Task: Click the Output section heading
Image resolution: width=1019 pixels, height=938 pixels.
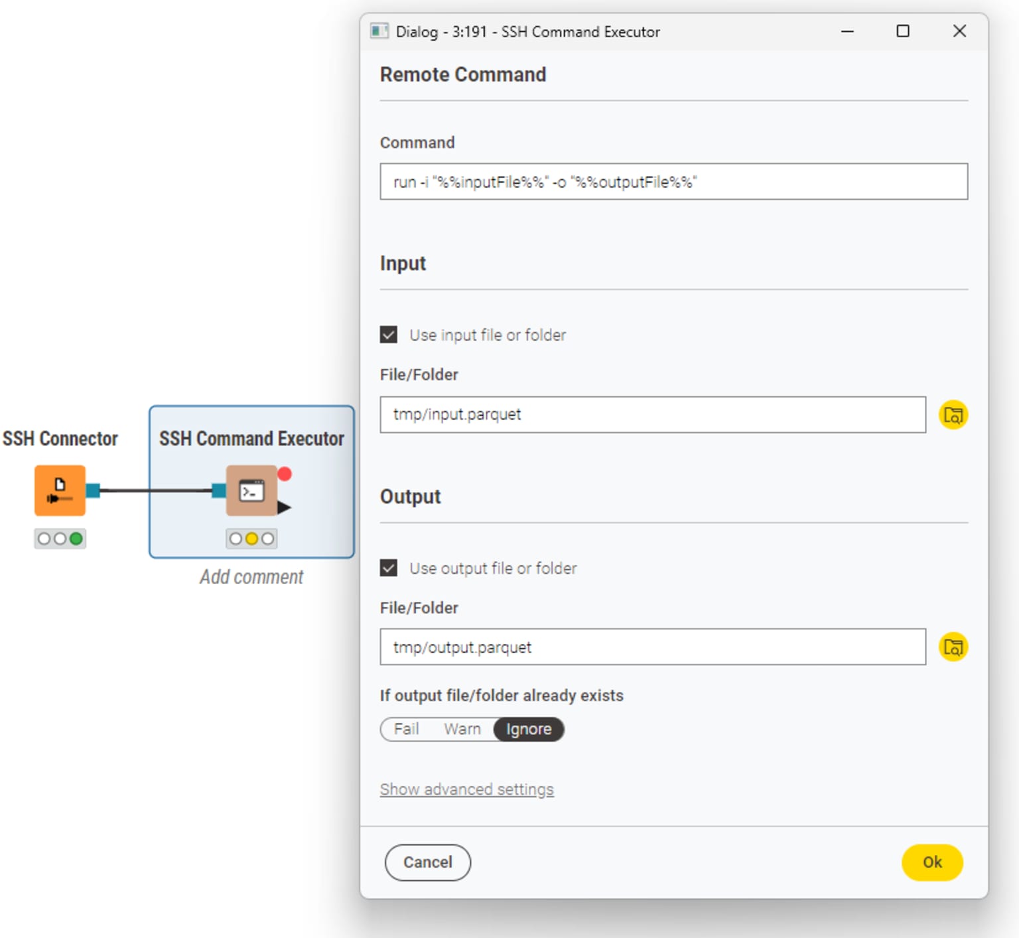Action: (410, 497)
